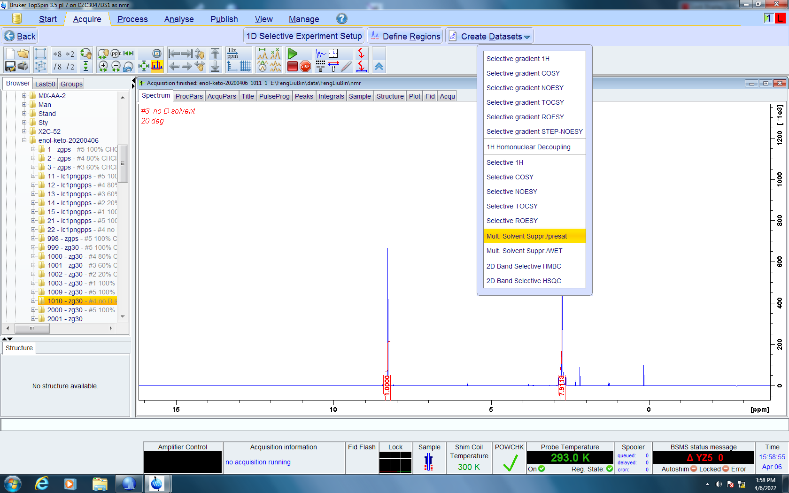Click the *8 intensity scale icon
The height and width of the screenshot is (493, 789).
57,54
